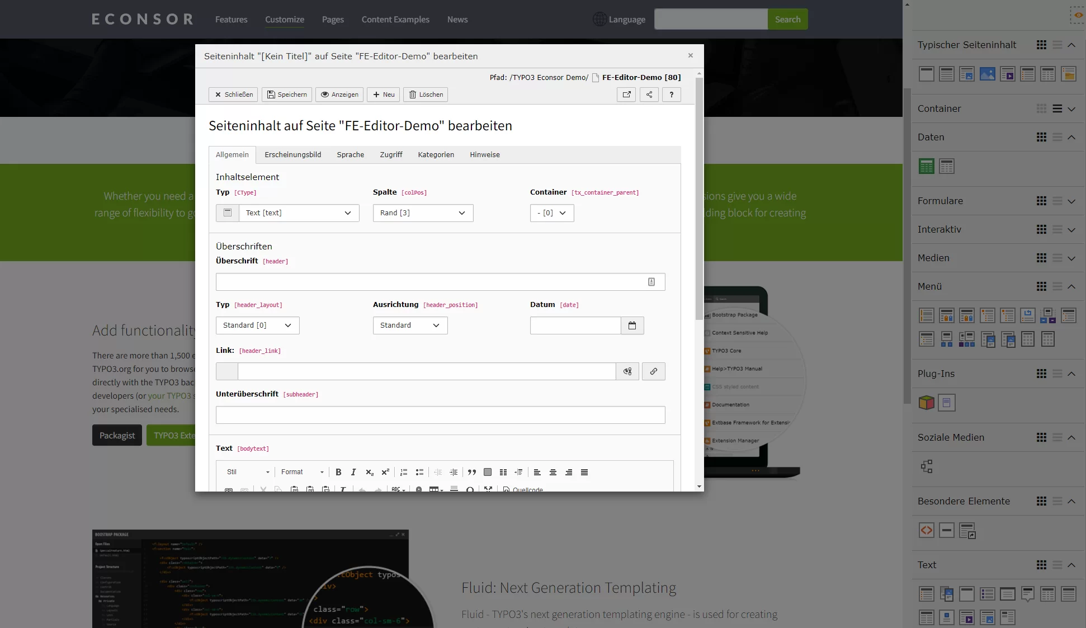Click the link picker icon in header_link

pos(653,371)
